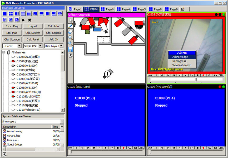Open the Simple OSD dropdown
The width and height of the screenshot is (228, 158).
[x=33, y=46]
